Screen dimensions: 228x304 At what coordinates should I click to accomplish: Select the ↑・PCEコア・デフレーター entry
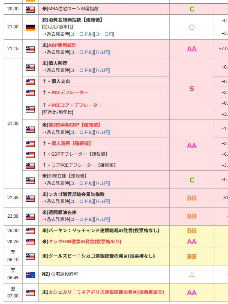point(72,105)
